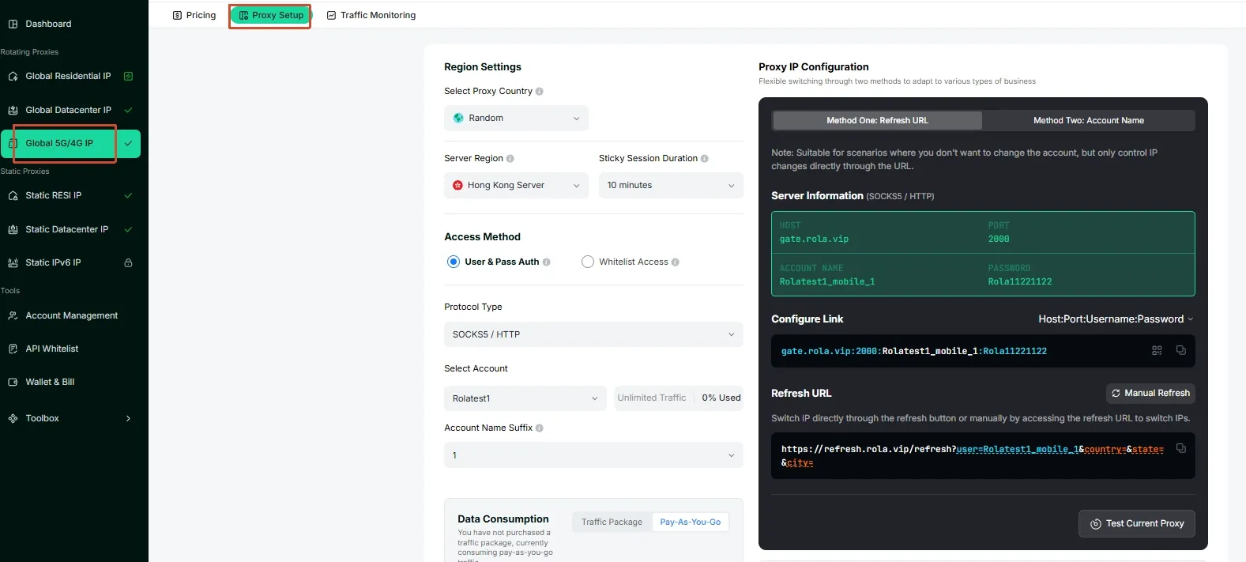Viewport: 1246px width, 562px height.
Task: Open the Account Name Suffix dropdown
Action: [x=593, y=455]
